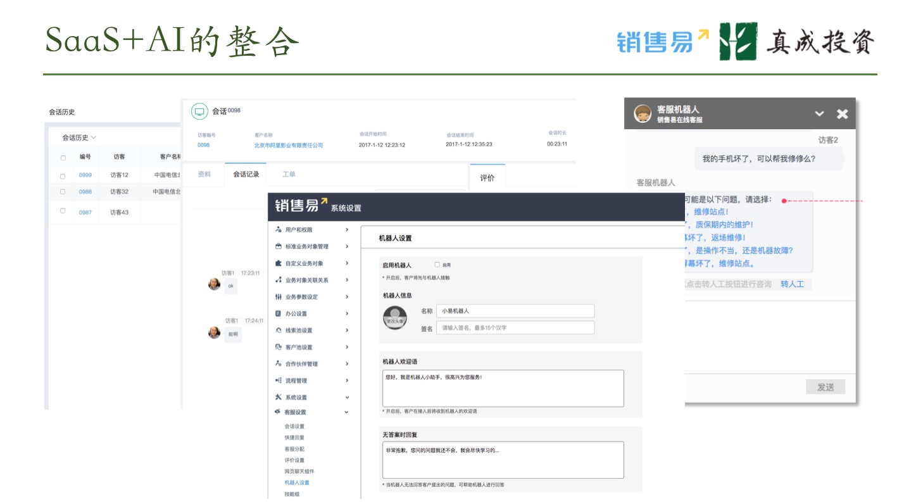Click the 业务参数设定 sliders icon
The image size is (904, 504).
[x=279, y=296]
